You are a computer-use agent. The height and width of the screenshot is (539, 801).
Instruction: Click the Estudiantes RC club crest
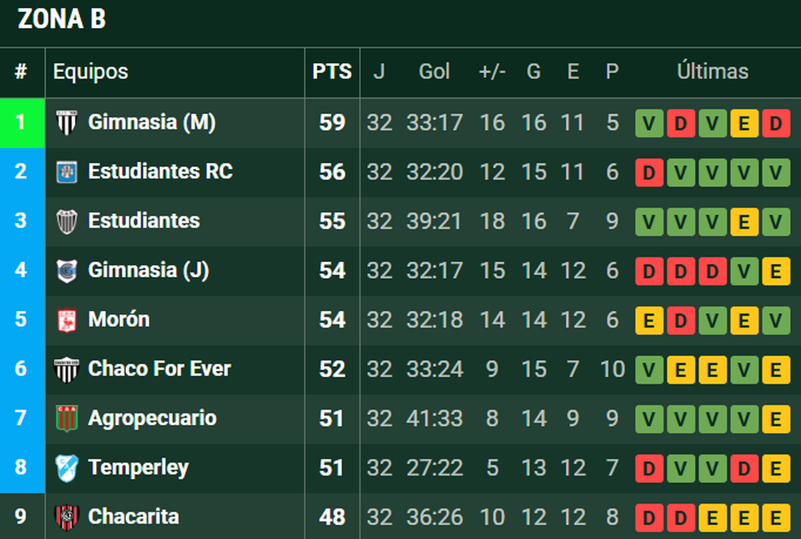[67, 172]
